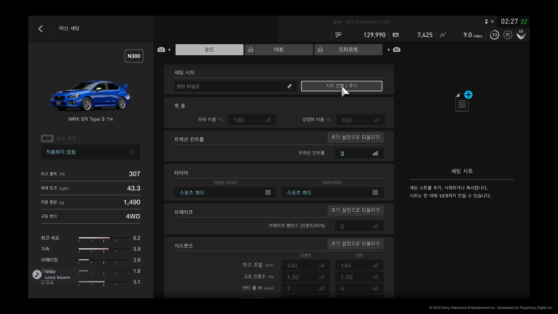This screenshot has height=314, width=558.
Task: Click the 02:27 clock
Action: click(x=509, y=22)
